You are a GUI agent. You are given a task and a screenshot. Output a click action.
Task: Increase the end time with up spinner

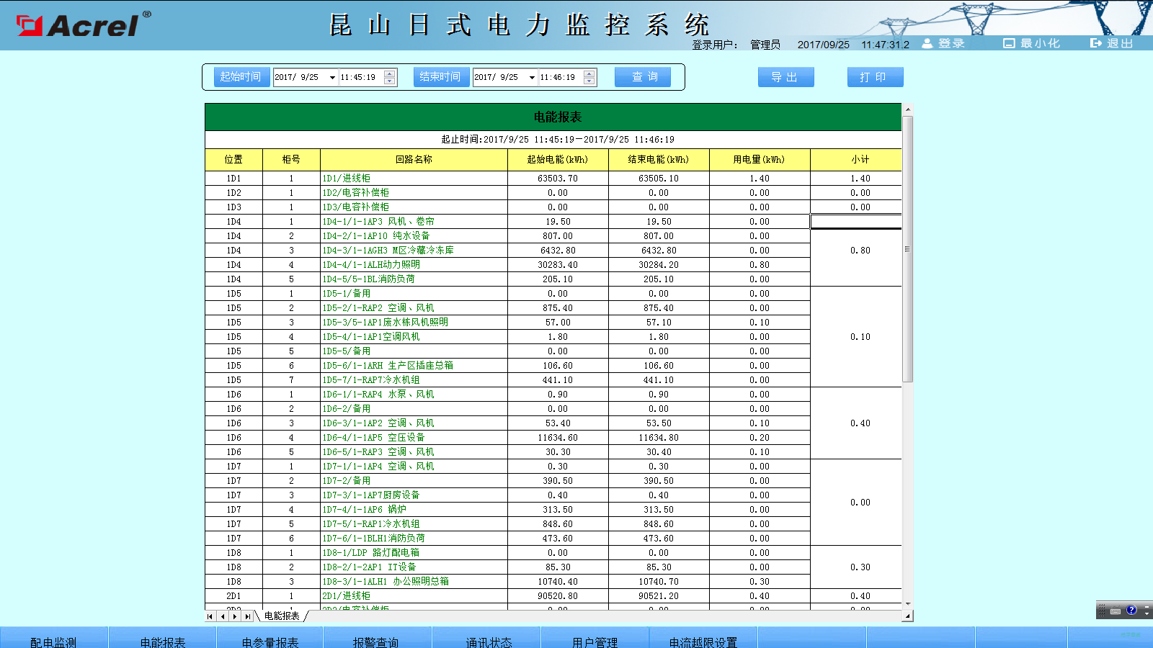click(x=589, y=73)
